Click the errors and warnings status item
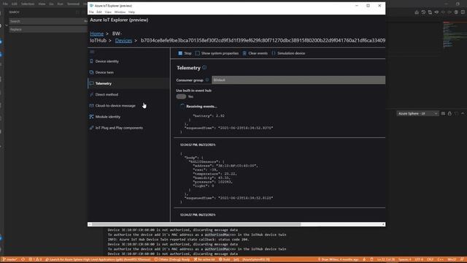Viewport: 467px width, 263px height. pos(36,259)
